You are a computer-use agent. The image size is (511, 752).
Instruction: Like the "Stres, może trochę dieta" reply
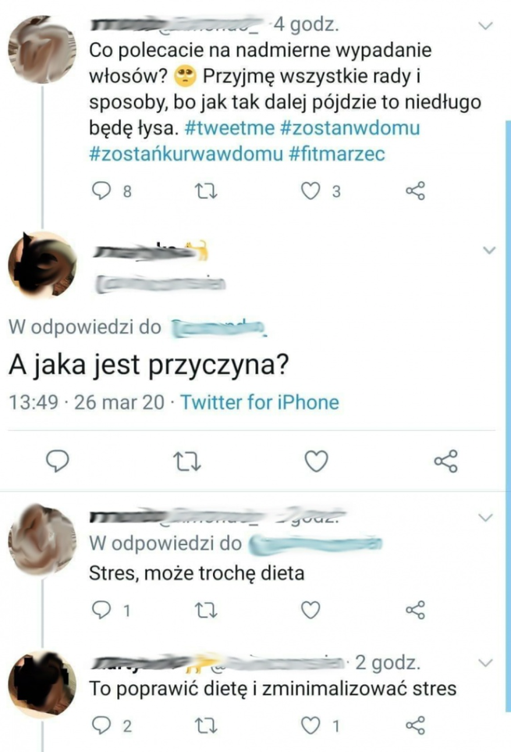[311, 610]
